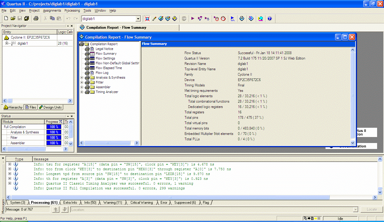Open the Processing menu
This screenshot has height=222, width=384.
[x=72, y=10]
